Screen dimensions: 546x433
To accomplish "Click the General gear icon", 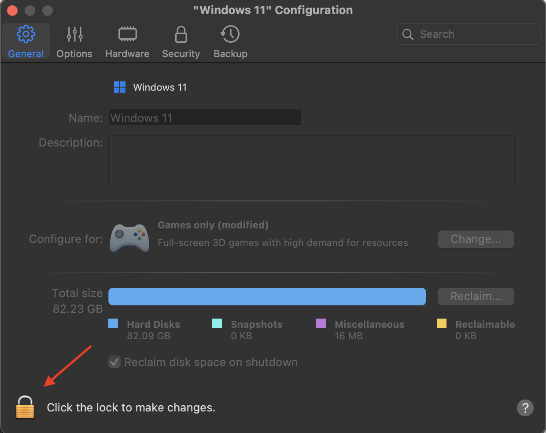I will click(x=26, y=34).
